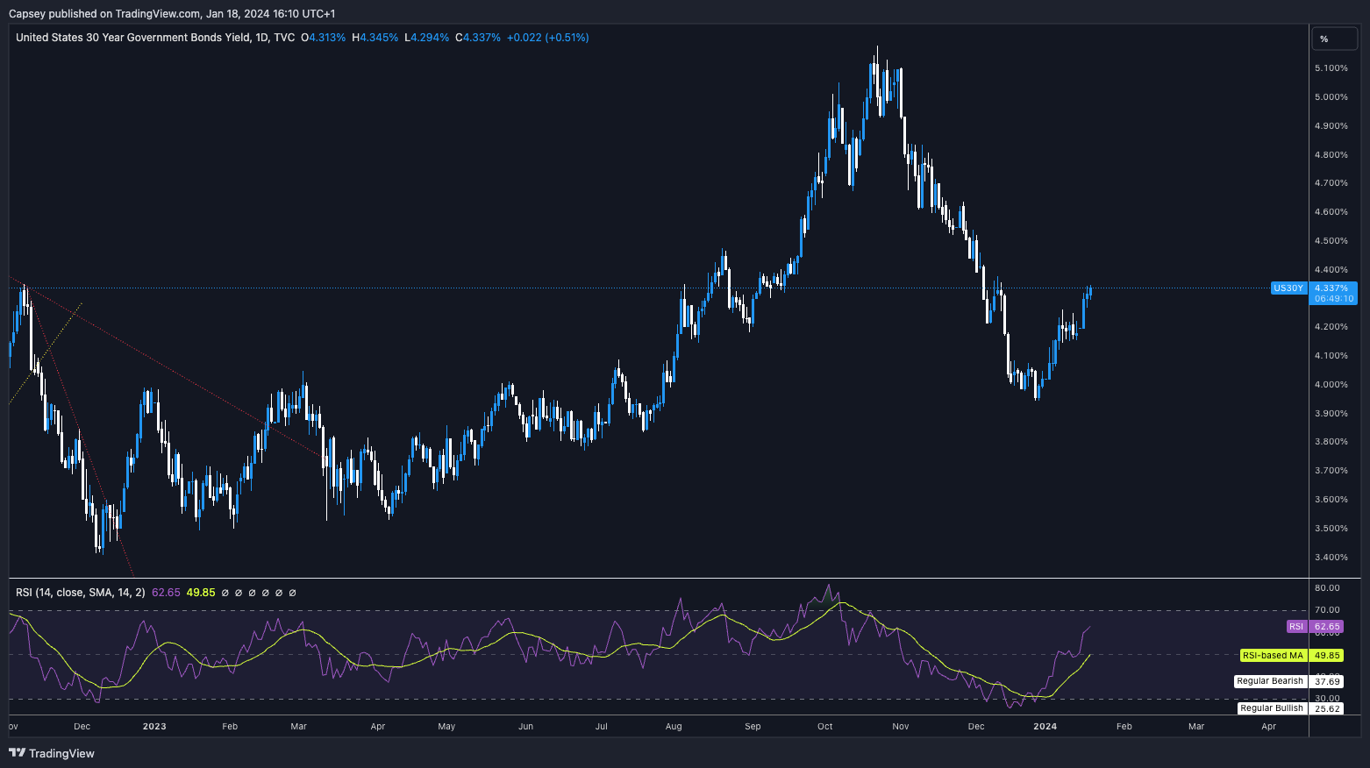Click the purple RSI value 62.65 in legend
This screenshot has height=768, width=1370.
[166, 593]
